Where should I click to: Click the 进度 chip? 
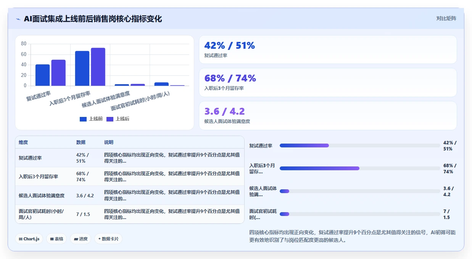[81, 239]
